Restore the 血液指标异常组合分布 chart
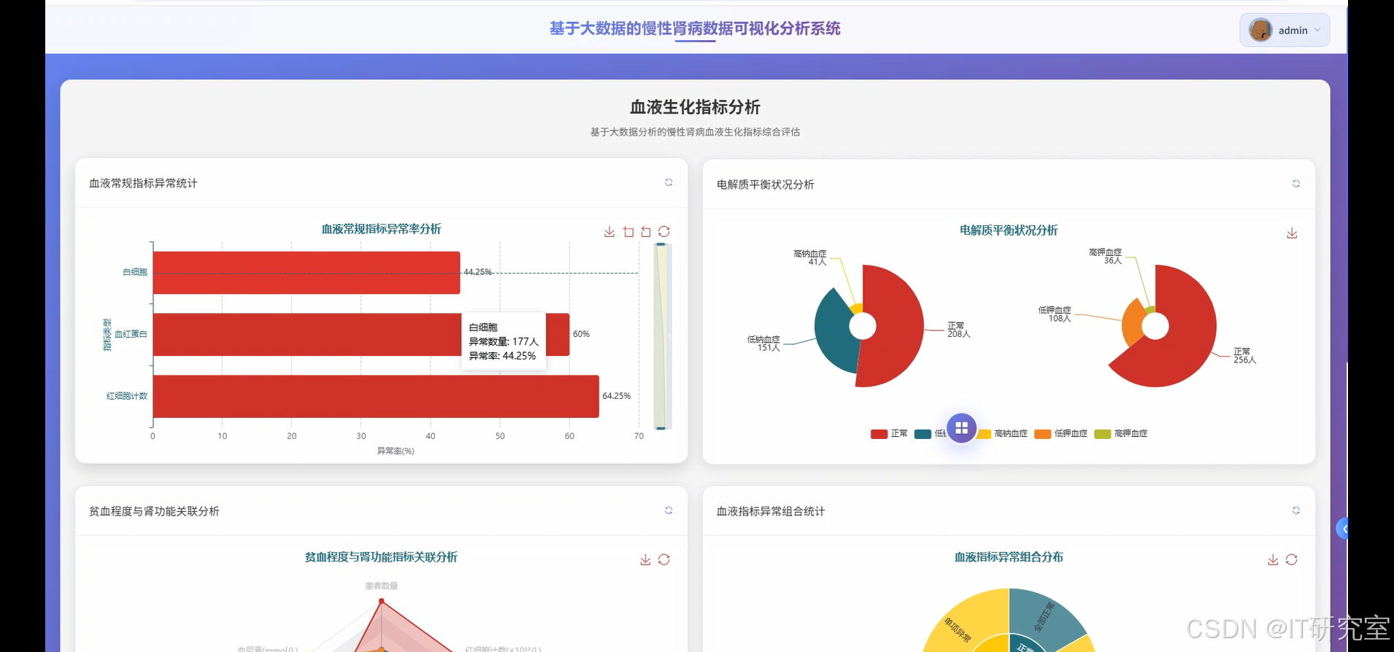Screen dimensions: 1394x652 (1292, 559)
